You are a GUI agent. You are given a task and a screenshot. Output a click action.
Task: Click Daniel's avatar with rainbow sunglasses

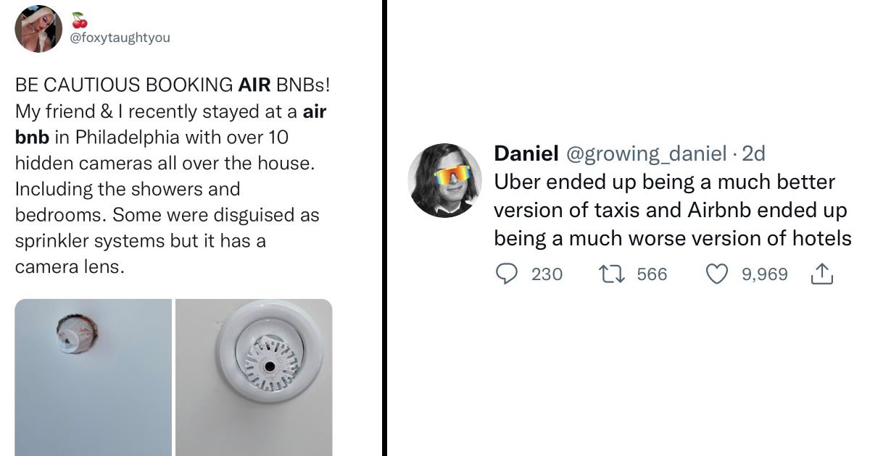(x=445, y=181)
